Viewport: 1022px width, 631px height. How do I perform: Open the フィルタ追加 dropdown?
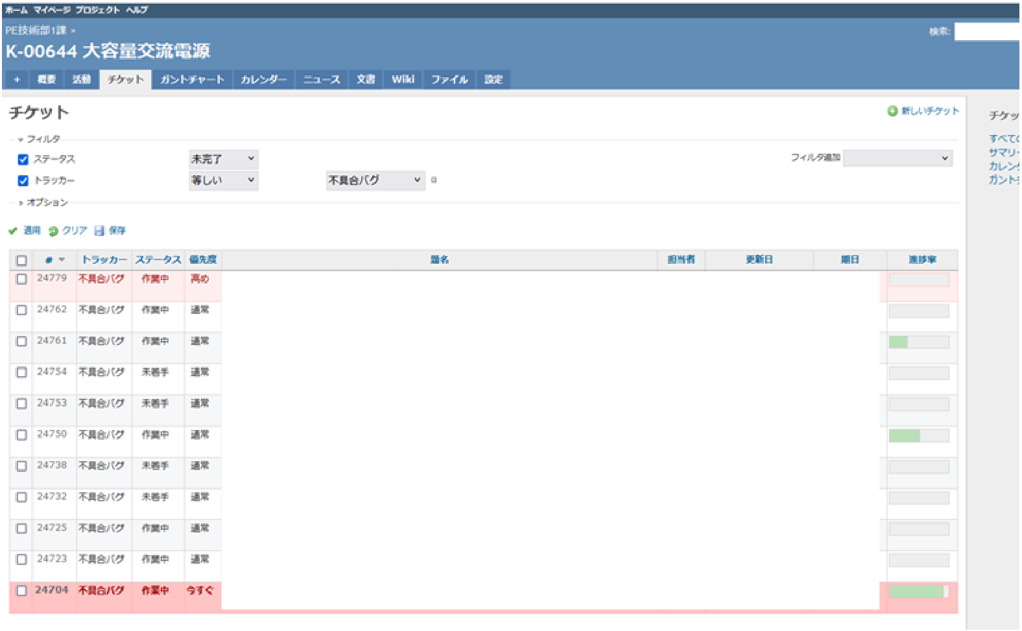[897, 158]
